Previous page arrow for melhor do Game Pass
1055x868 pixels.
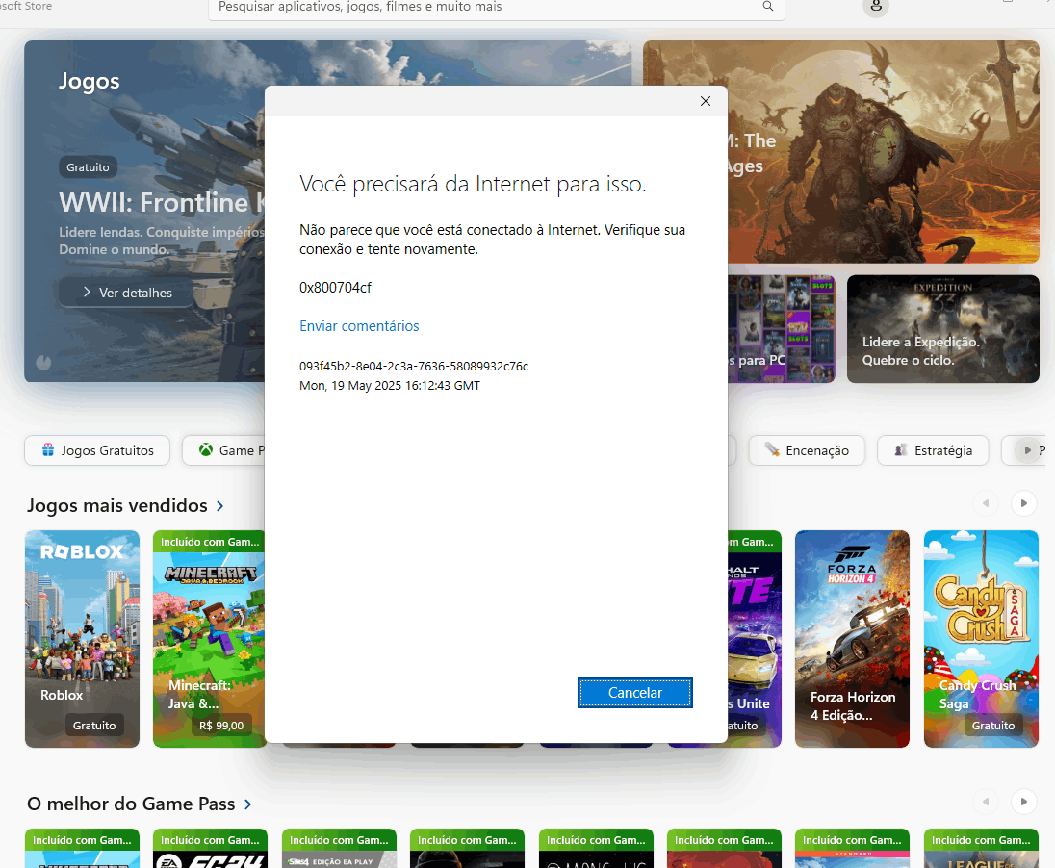point(986,802)
